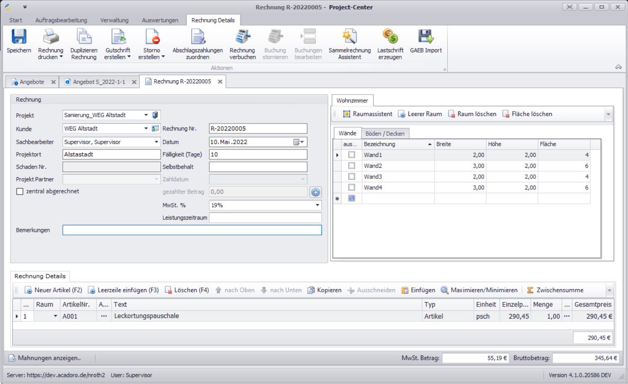Close the Angebot S_2022-1-1 tab

134,82
